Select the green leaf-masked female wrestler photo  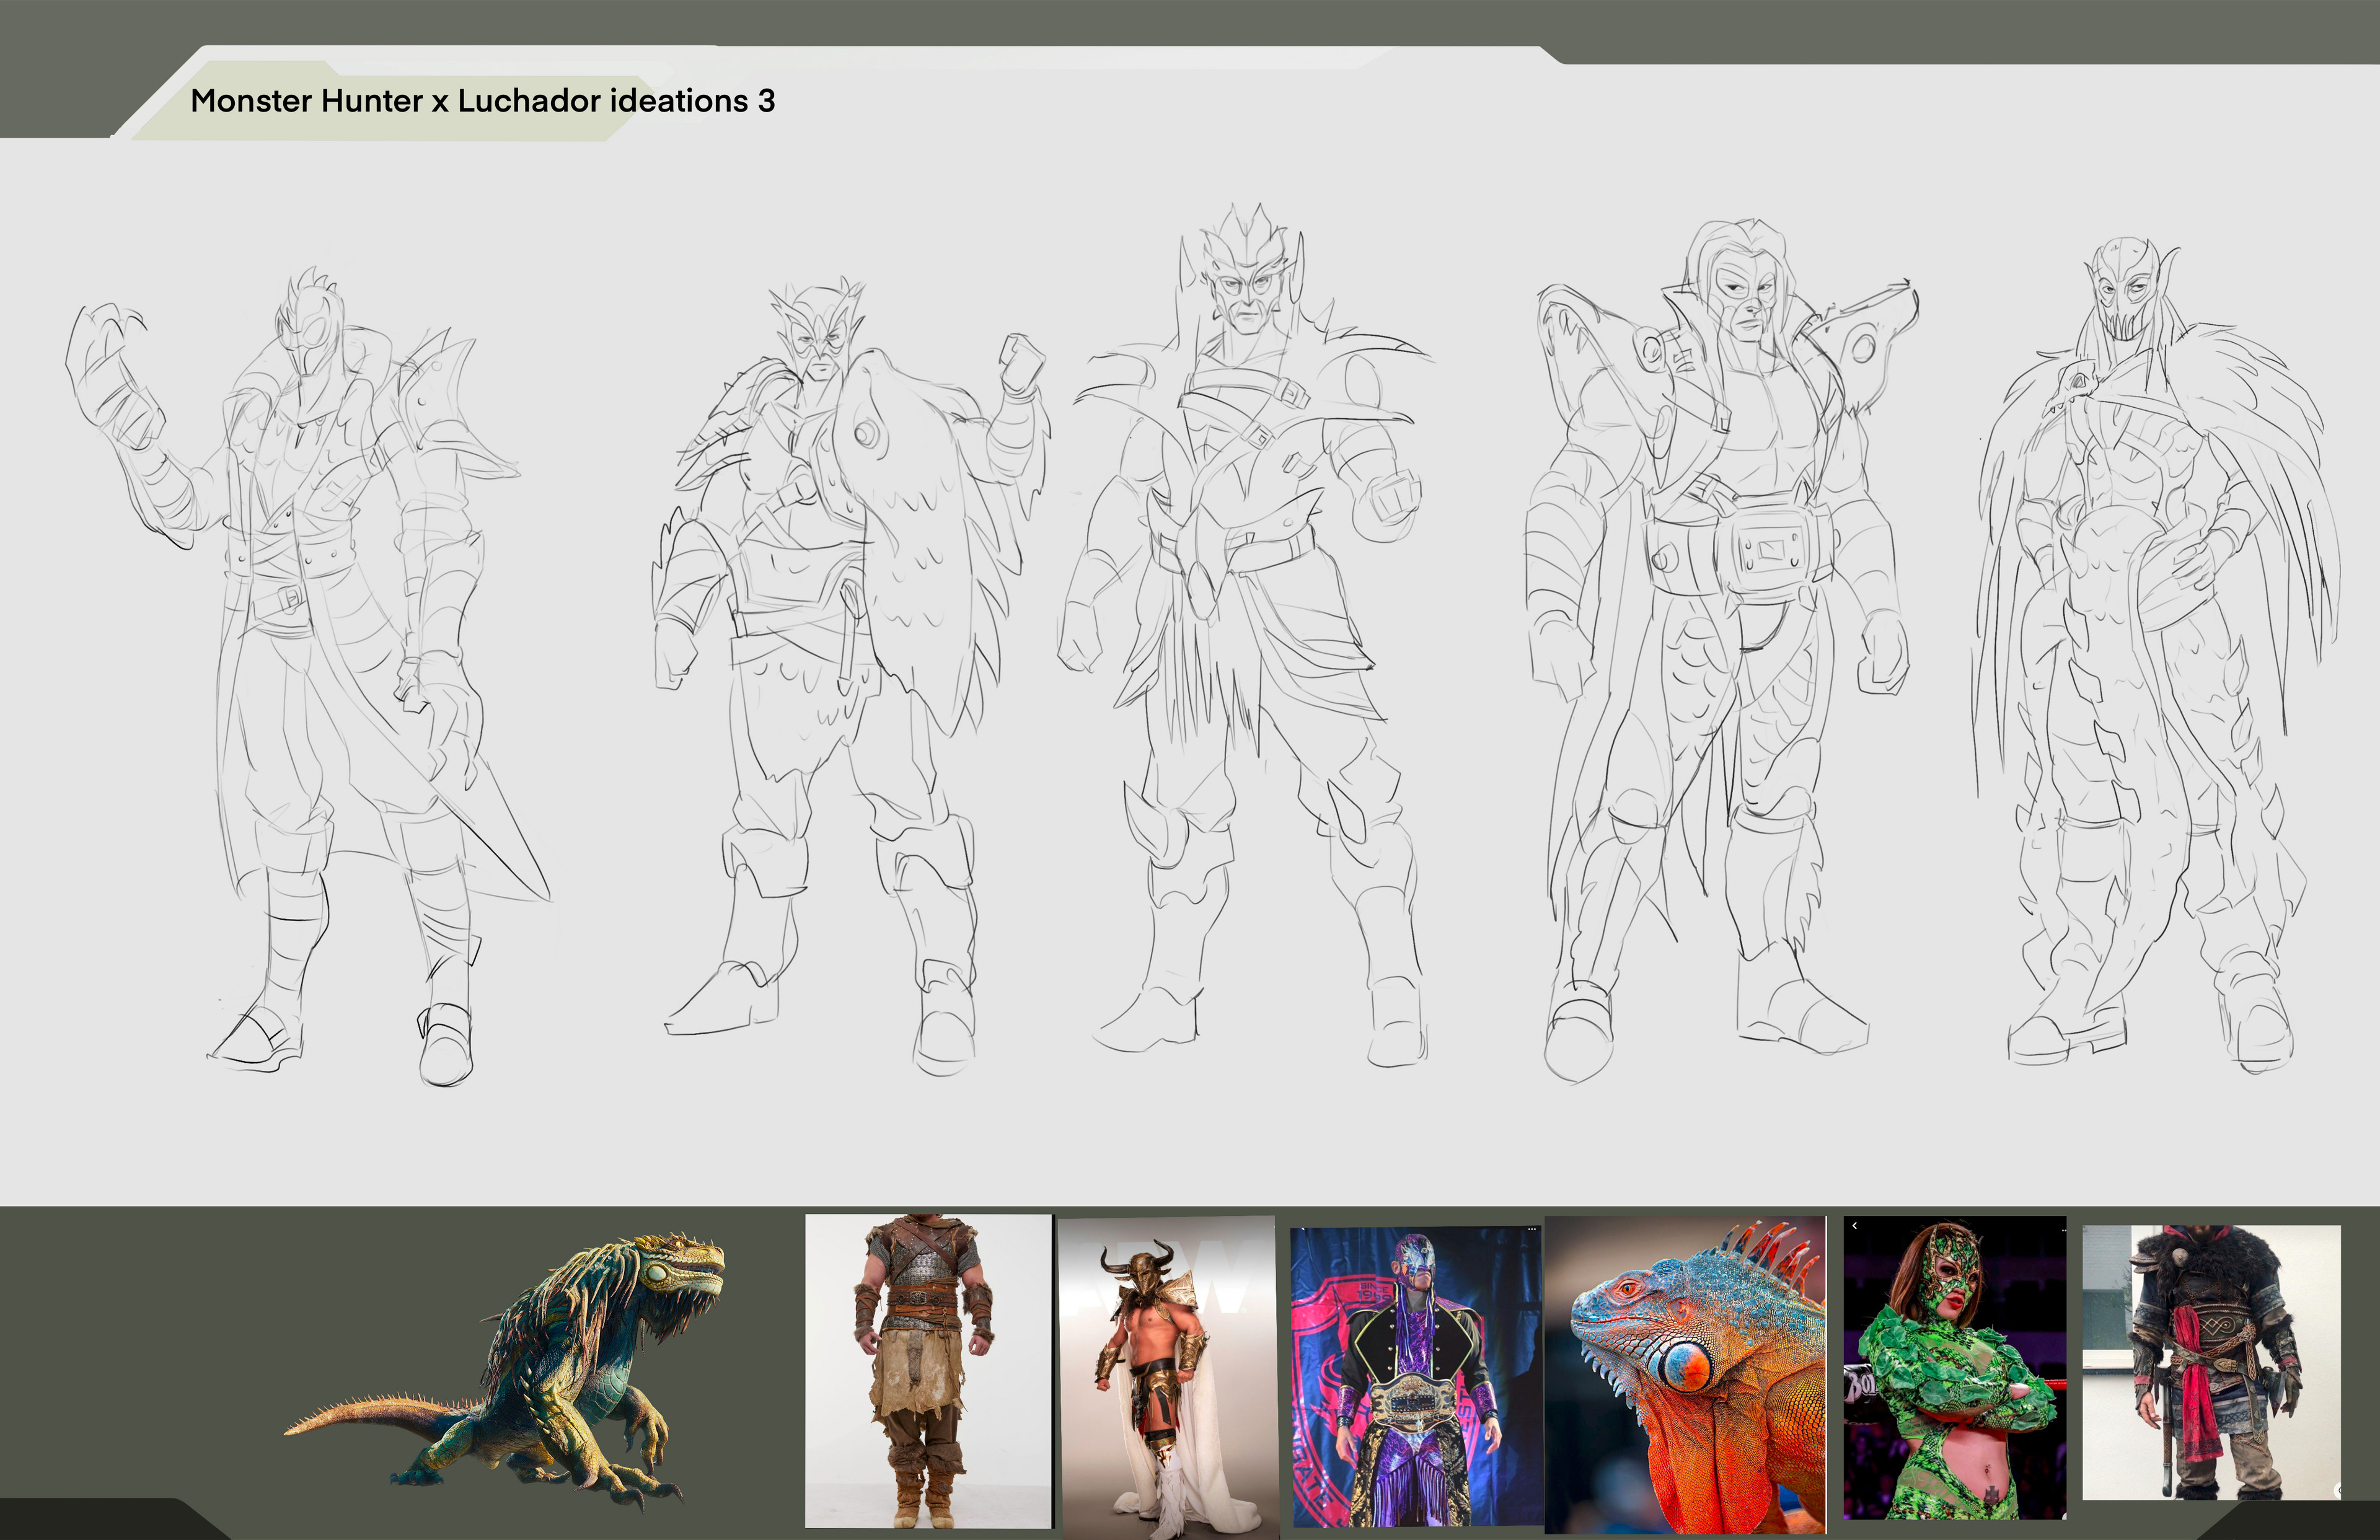pyautogui.click(x=1954, y=1368)
